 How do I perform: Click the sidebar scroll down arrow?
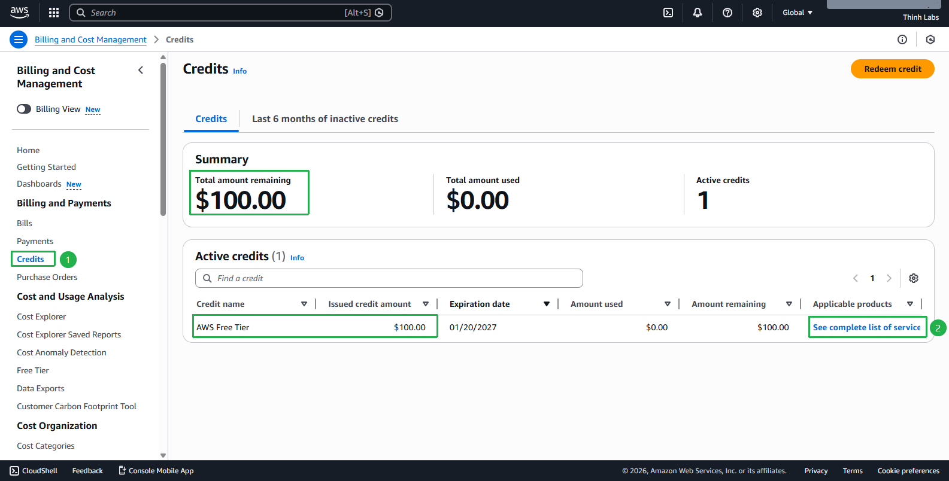tap(163, 456)
